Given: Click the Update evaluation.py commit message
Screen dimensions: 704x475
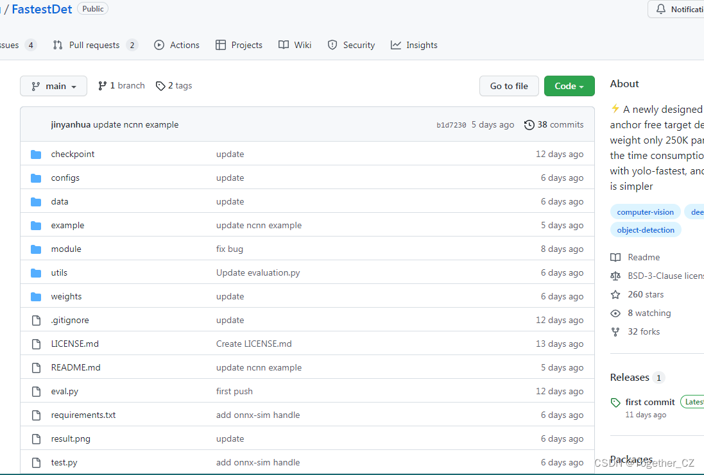Looking at the screenshot, I should (258, 272).
